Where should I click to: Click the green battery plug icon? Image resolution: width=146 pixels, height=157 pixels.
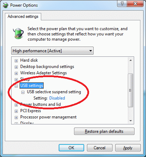[x=18, y=33]
